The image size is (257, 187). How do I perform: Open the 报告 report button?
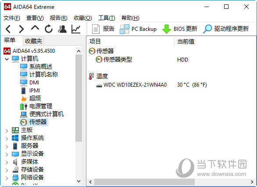[x=103, y=29]
